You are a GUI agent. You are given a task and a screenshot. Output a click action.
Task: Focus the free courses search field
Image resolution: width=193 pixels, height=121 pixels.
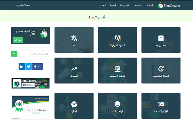point(33,54)
